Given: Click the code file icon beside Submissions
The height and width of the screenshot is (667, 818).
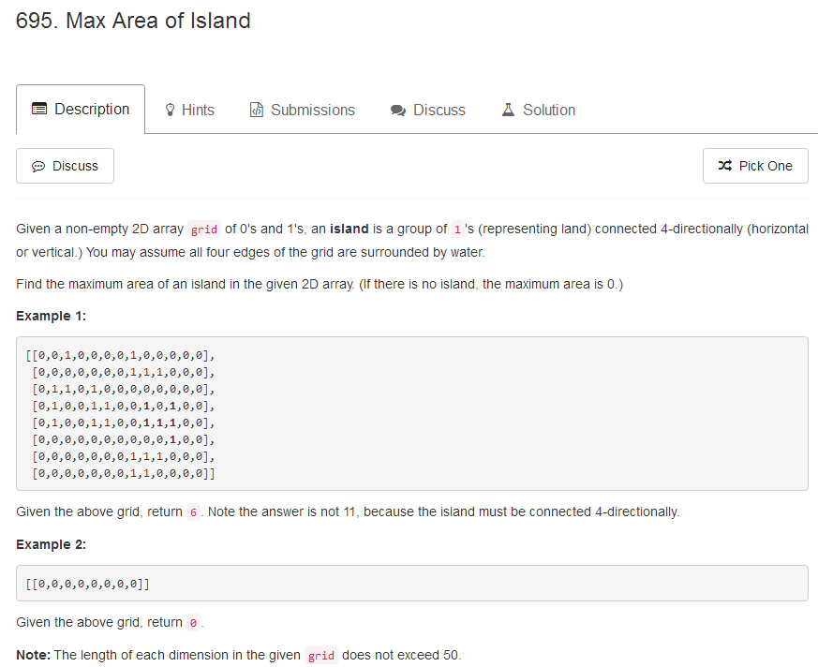Looking at the screenshot, I should point(256,110).
